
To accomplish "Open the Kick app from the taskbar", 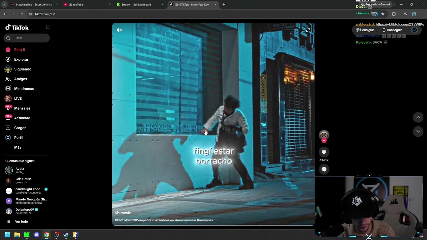I will coord(27,235).
